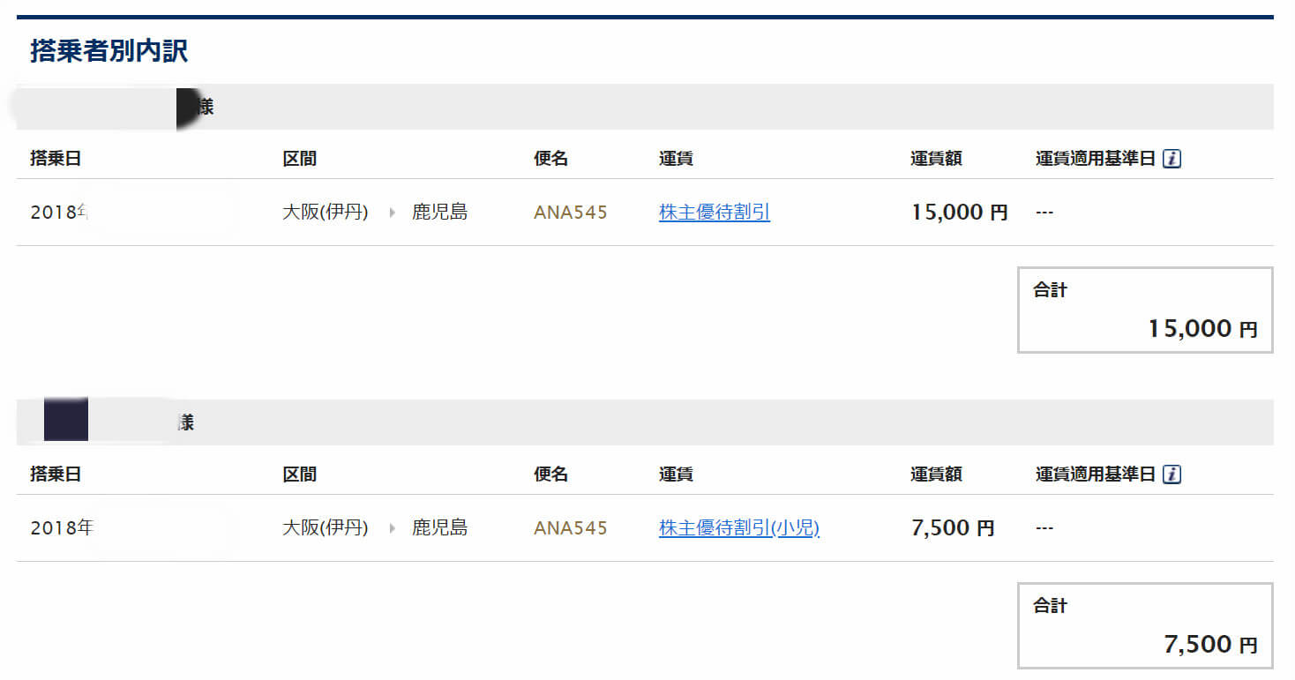
Task: Select 鹿児島 in the child fare row
Action: (x=439, y=528)
